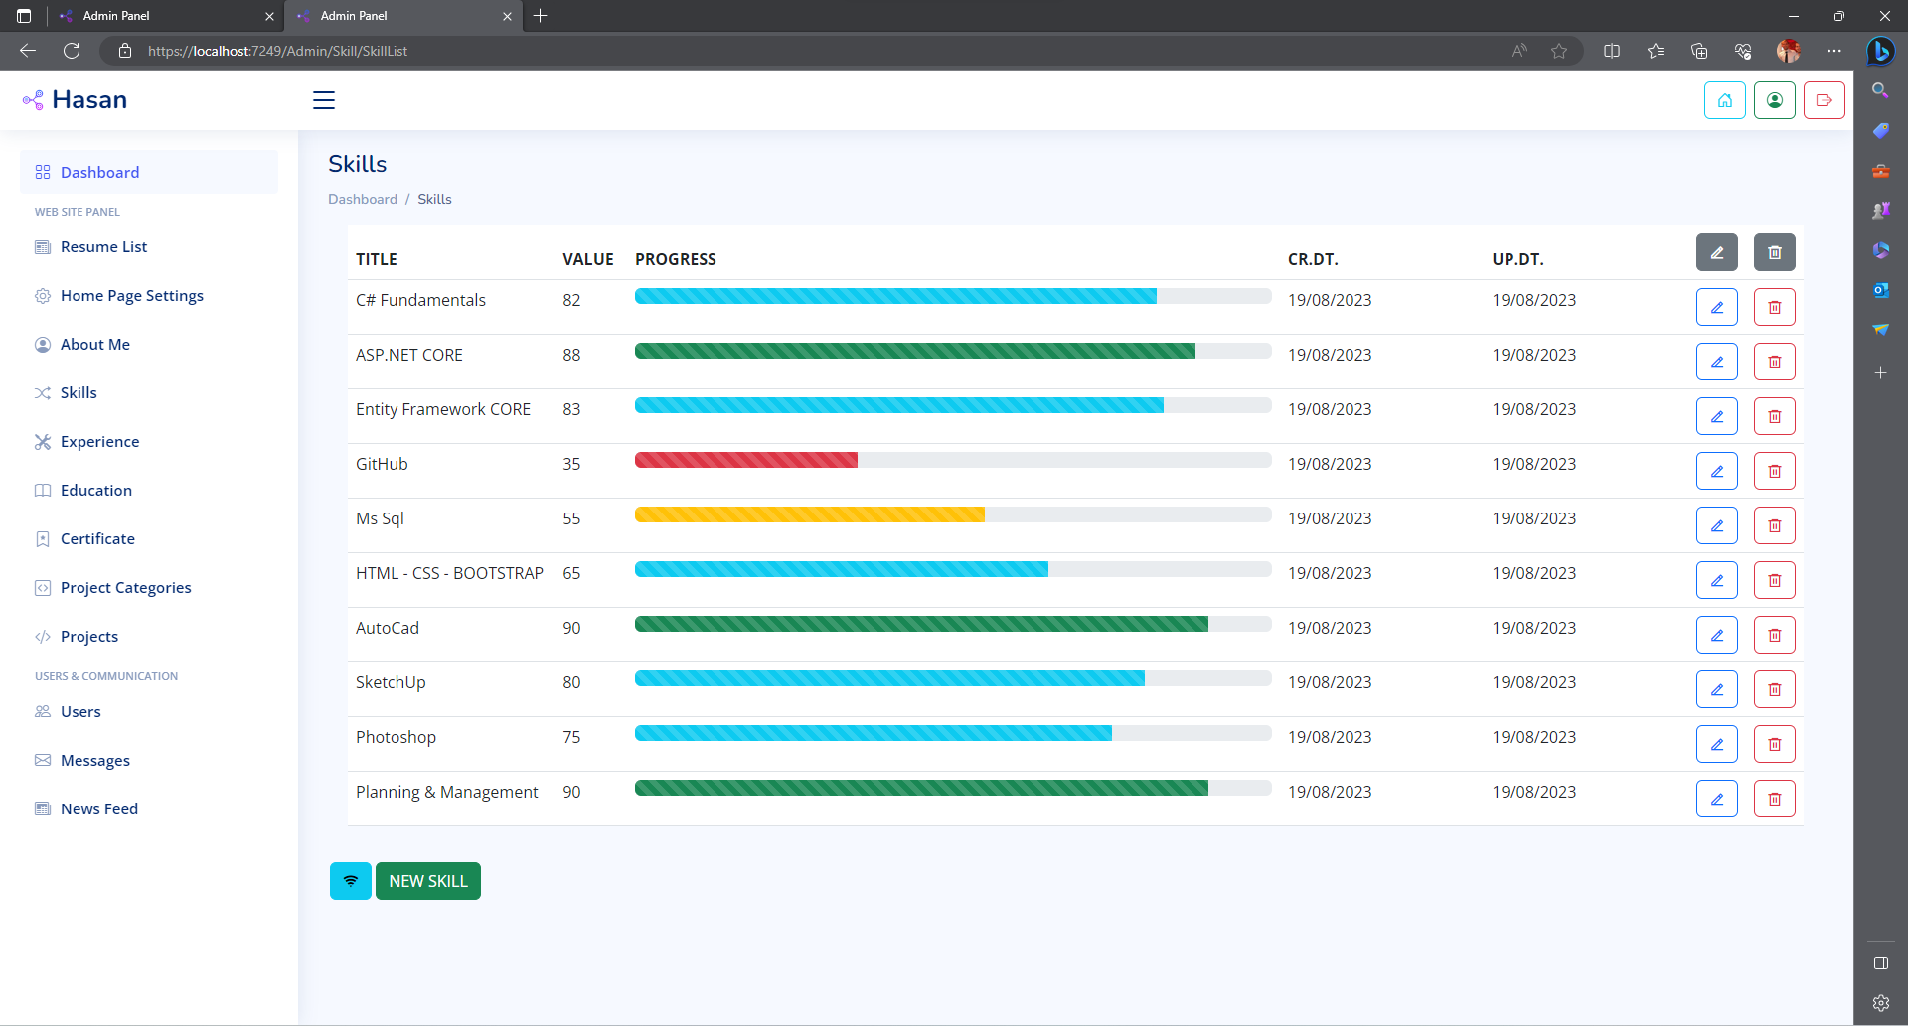This screenshot has height=1026, width=1908.
Task: Edit the ASP.NET CORE skill
Action: 1717,362
